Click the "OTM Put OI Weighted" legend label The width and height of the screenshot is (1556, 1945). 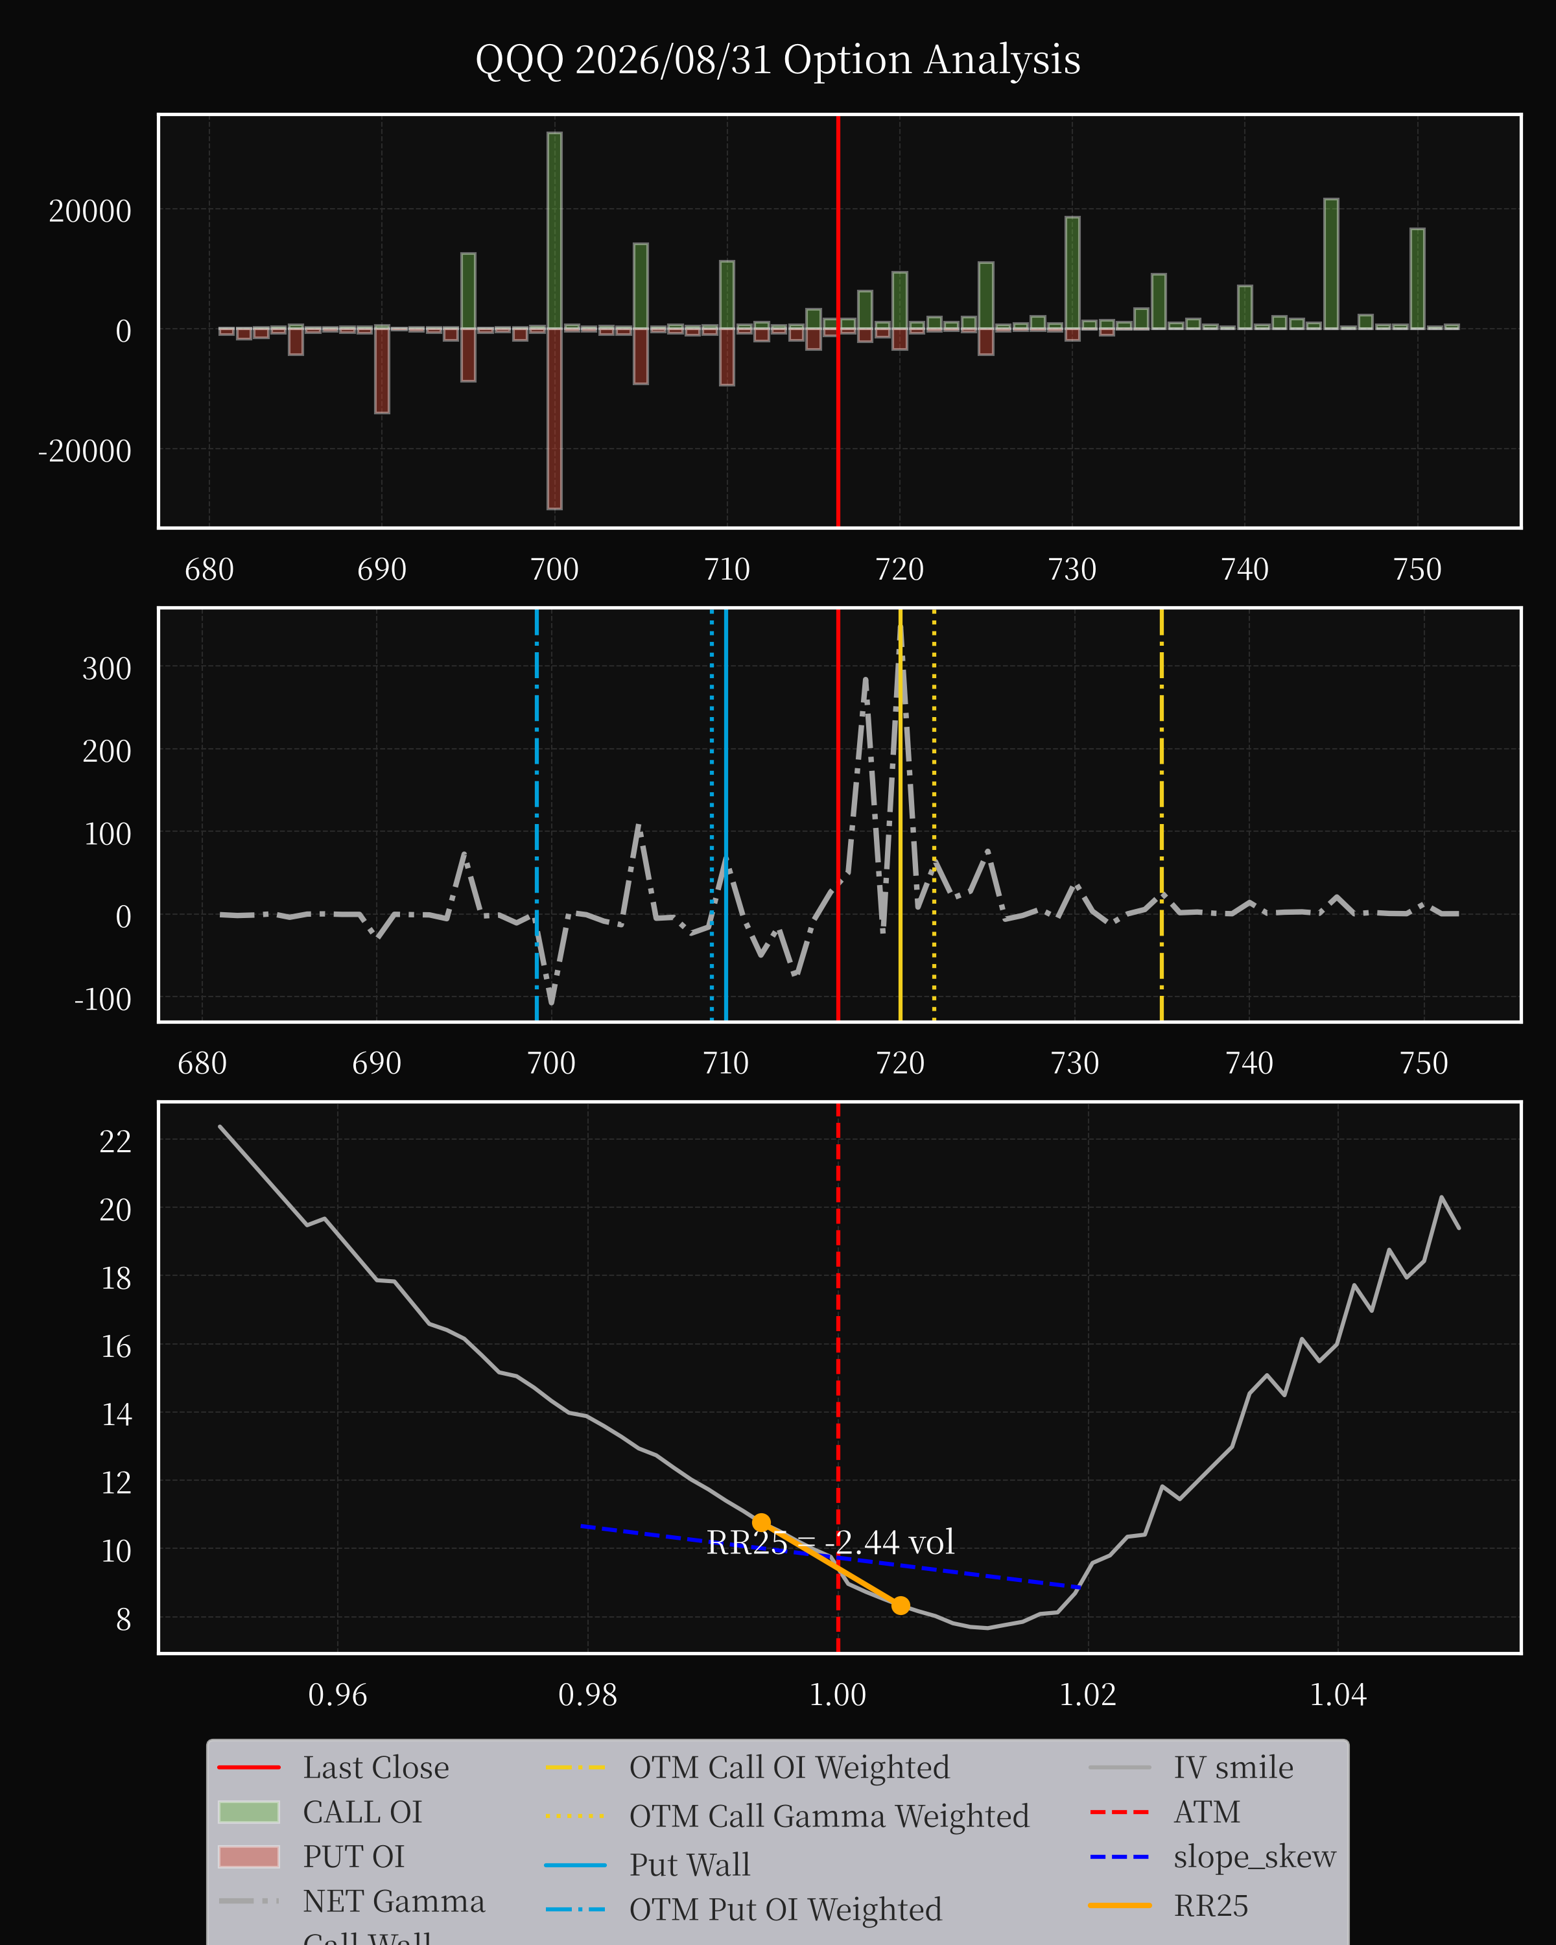tap(784, 1910)
